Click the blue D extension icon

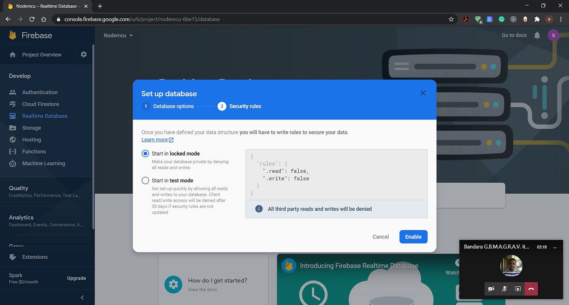[x=490, y=19]
